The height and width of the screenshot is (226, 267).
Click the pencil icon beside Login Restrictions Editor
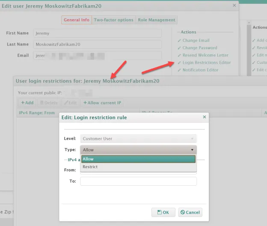coord(179,62)
